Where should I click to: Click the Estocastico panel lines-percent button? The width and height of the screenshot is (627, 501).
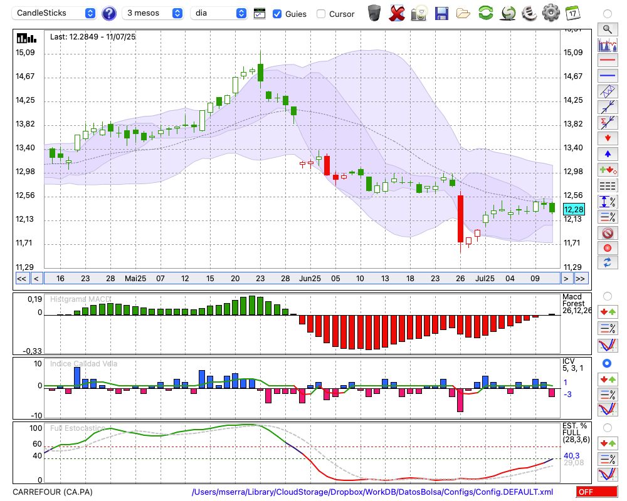click(x=608, y=459)
